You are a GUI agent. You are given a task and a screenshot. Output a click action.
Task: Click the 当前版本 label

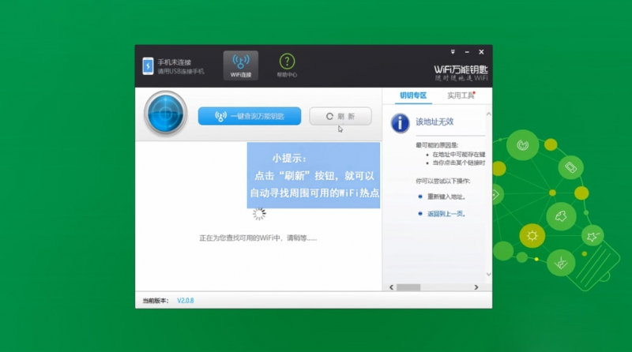(155, 301)
